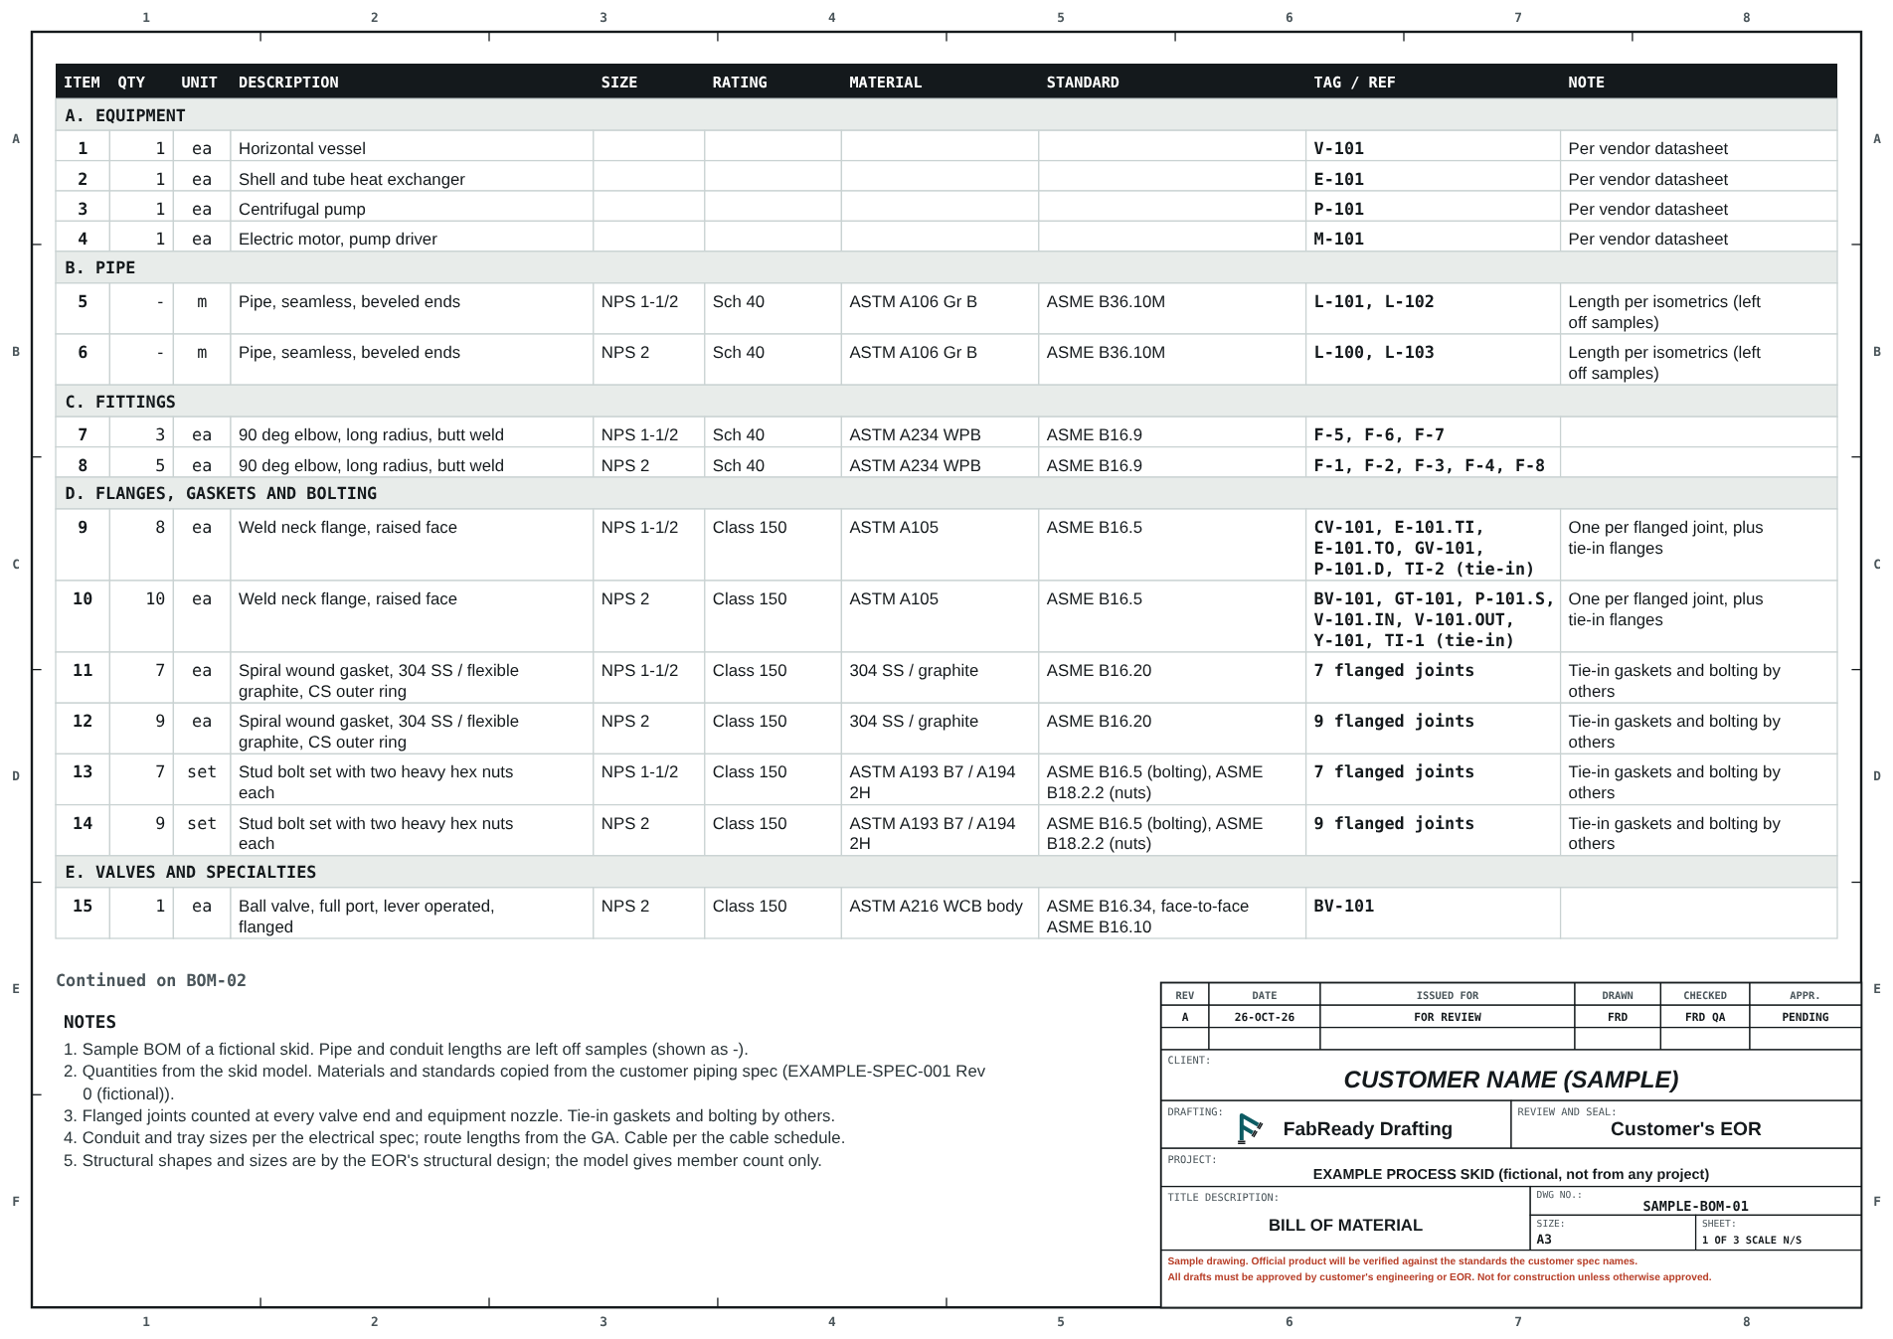Click revision date 26-OCT-26
This screenshot has width=1893, height=1339.
[x=1264, y=1017]
